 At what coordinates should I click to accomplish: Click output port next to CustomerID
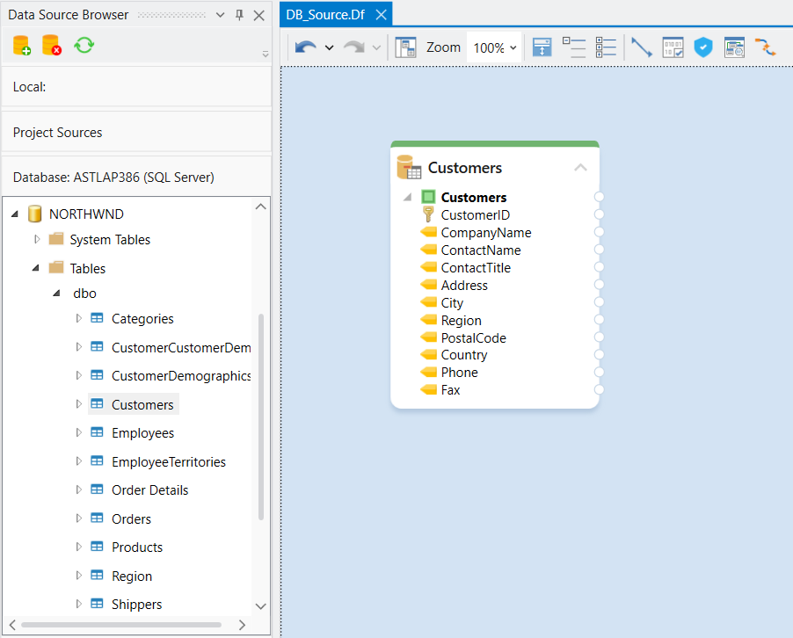(599, 214)
